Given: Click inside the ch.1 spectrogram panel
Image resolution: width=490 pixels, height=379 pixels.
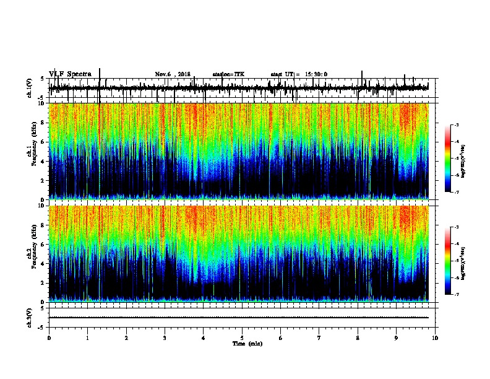Looking at the screenshot, I should pyautogui.click(x=239, y=151).
